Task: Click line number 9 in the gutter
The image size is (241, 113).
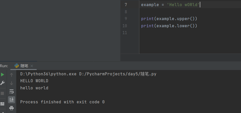Action: click(x=126, y=19)
